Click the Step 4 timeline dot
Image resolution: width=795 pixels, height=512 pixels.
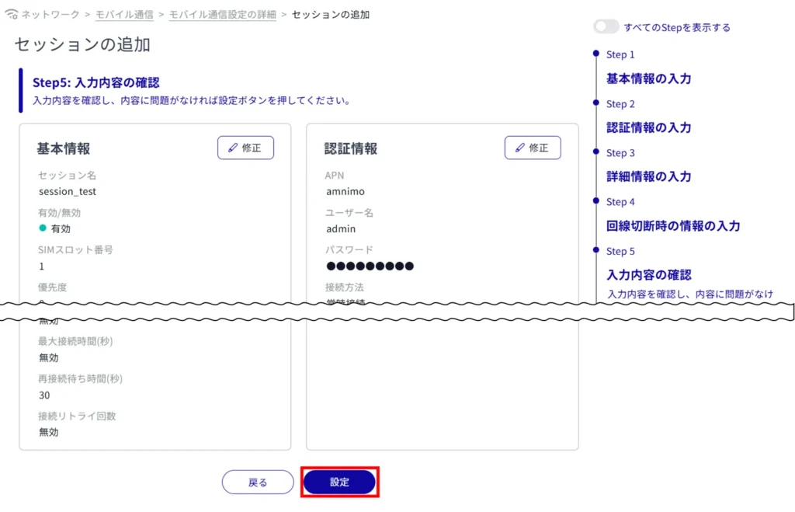point(595,200)
